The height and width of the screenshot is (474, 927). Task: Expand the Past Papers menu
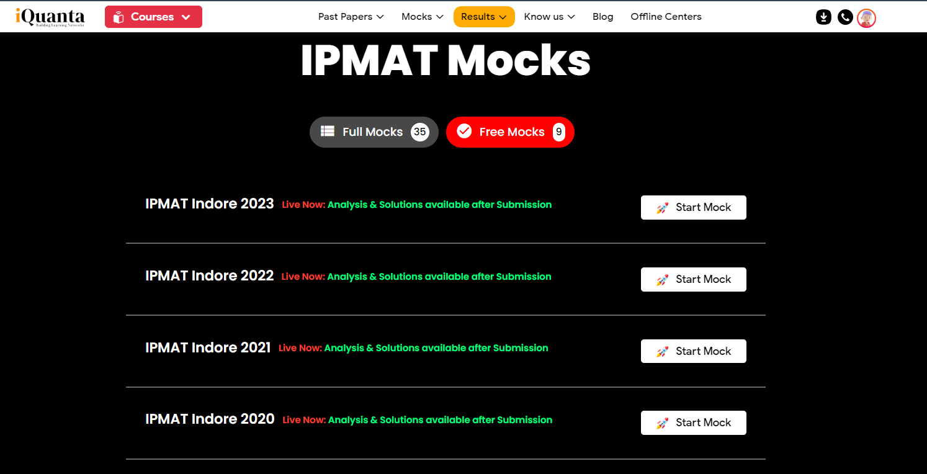[351, 17]
